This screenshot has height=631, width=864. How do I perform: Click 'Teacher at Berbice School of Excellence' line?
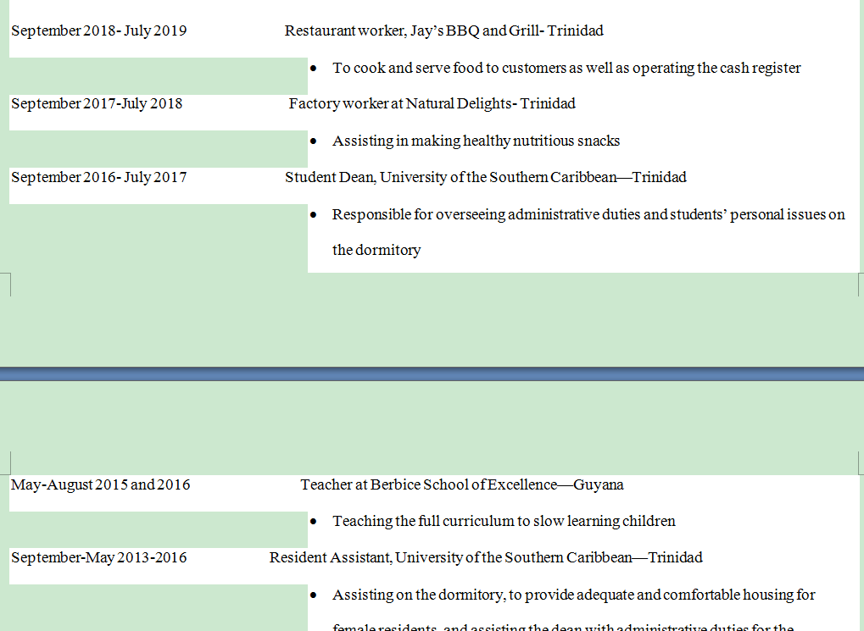pyautogui.click(x=462, y=485)
